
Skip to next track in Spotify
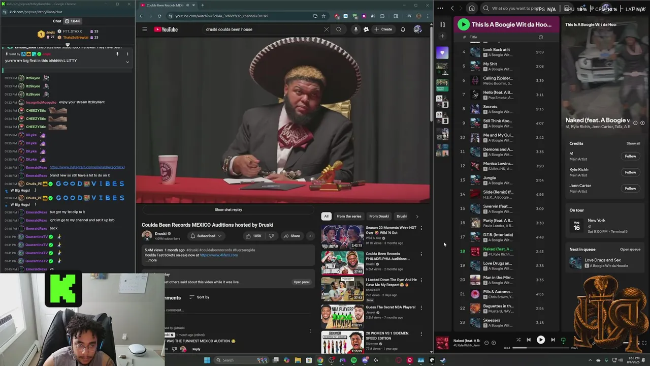point(553,340)
